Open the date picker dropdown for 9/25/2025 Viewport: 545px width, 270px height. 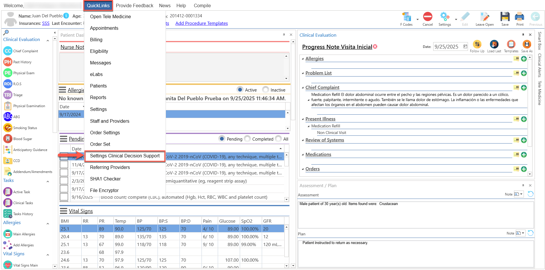pos(465,46)
